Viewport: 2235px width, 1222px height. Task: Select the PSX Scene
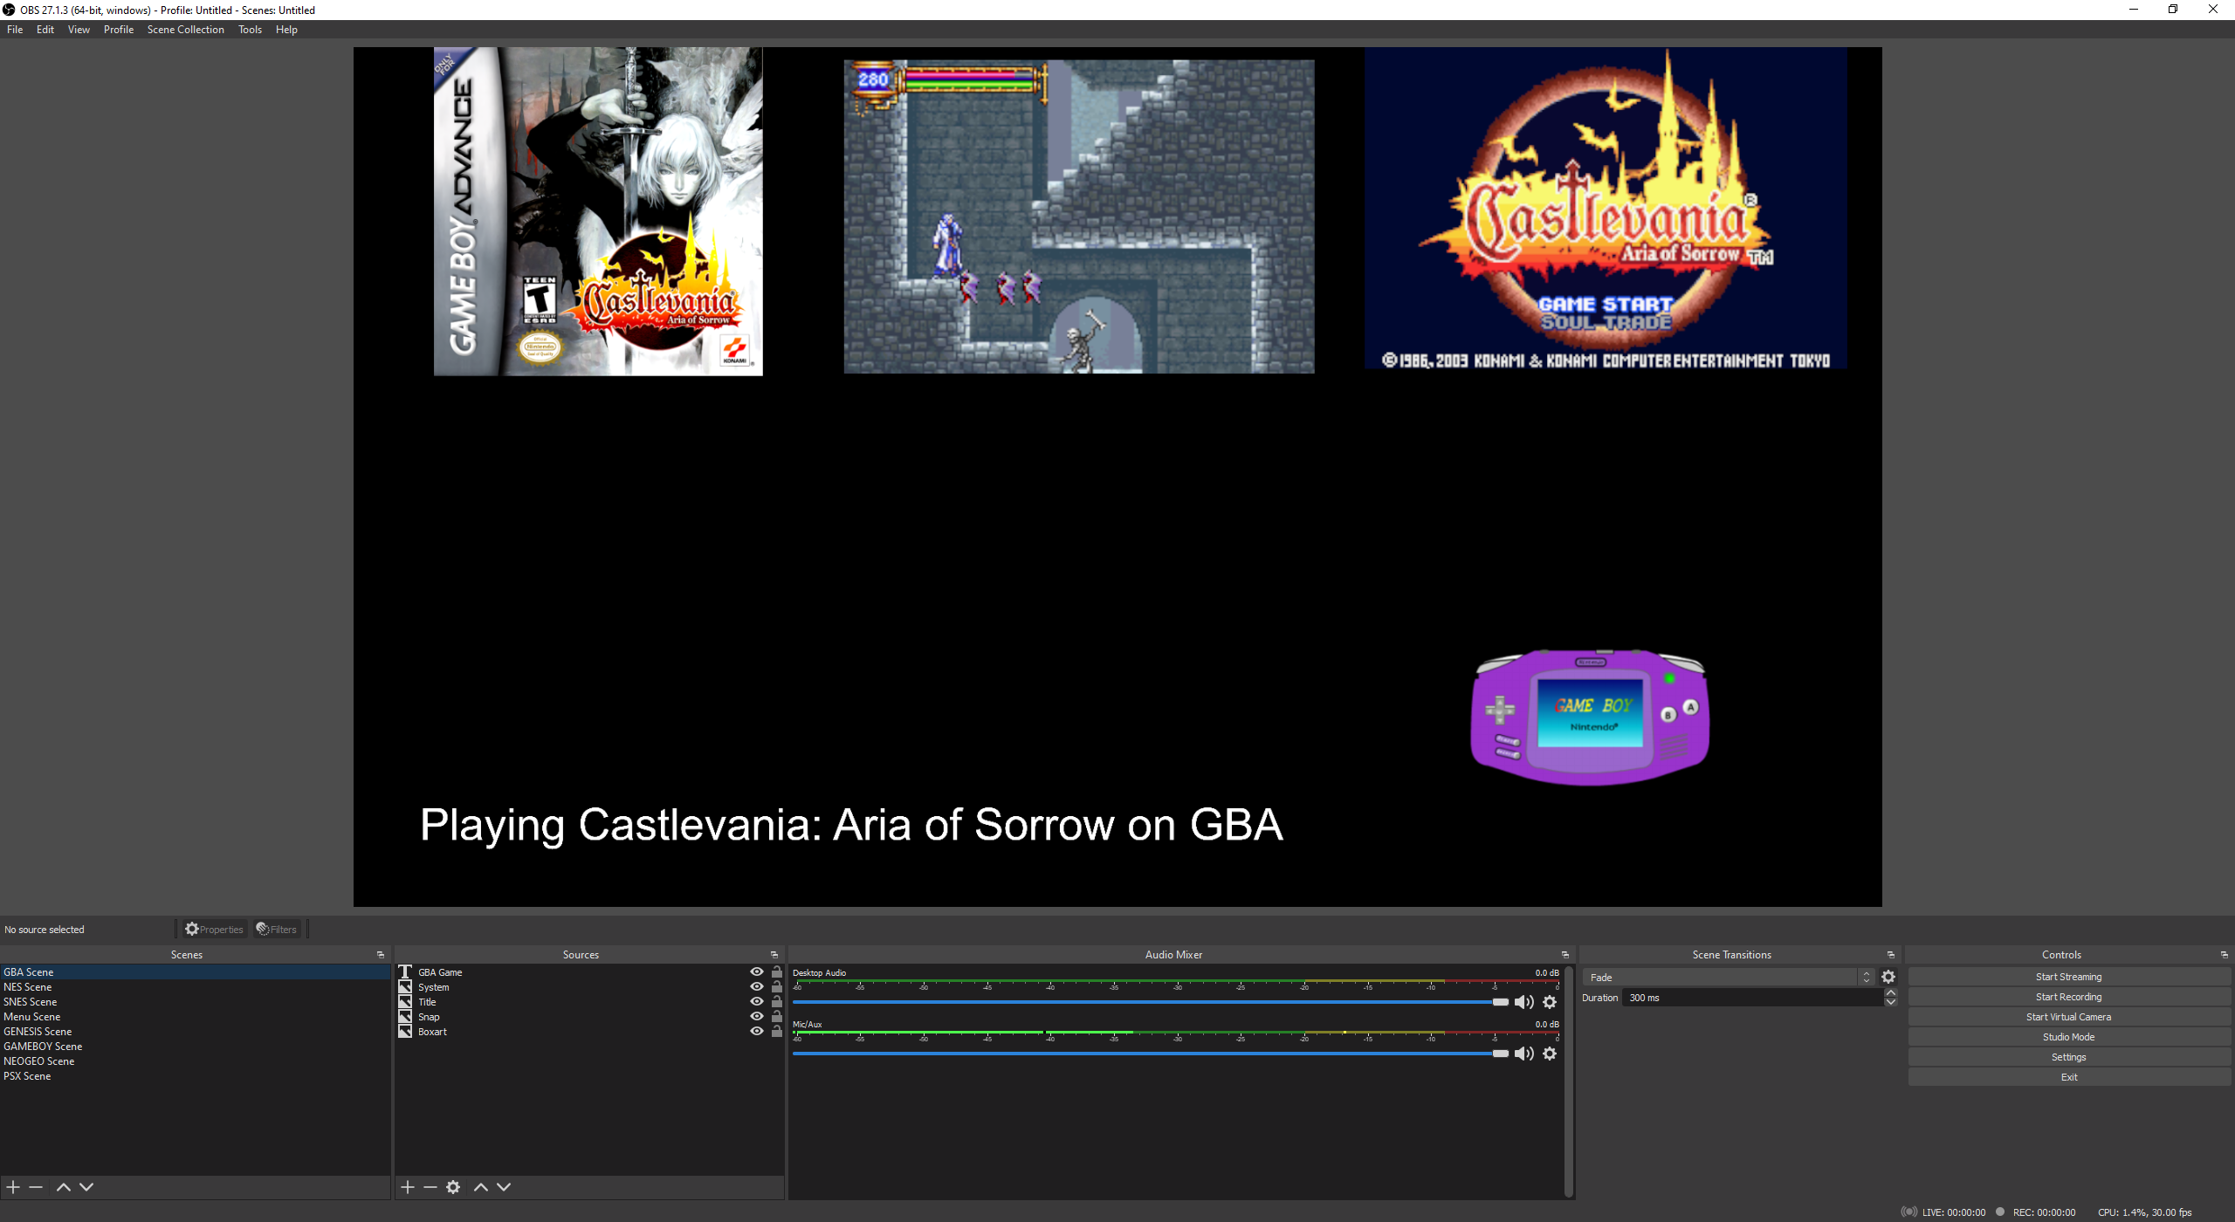tap(195, 1076)
